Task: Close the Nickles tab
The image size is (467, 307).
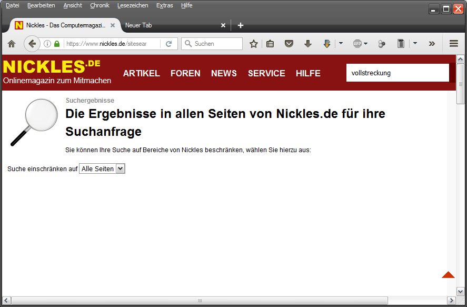Action: 113,26
